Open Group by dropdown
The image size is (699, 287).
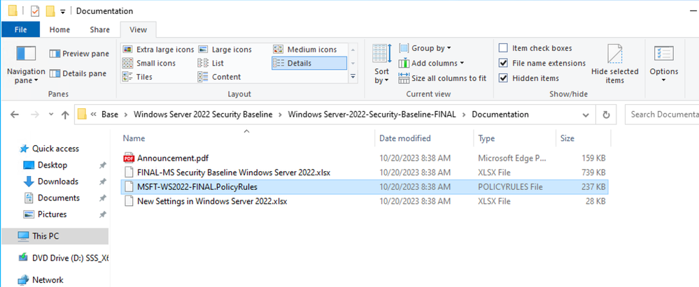425,48
